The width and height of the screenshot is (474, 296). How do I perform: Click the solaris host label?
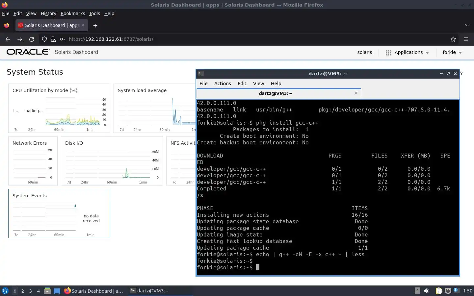click(365, 52)
